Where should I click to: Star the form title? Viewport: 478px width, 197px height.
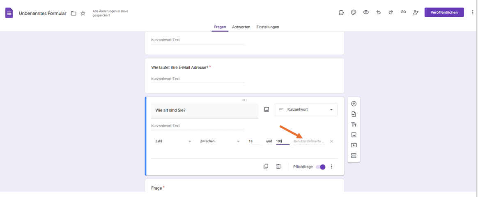[83, 14]
